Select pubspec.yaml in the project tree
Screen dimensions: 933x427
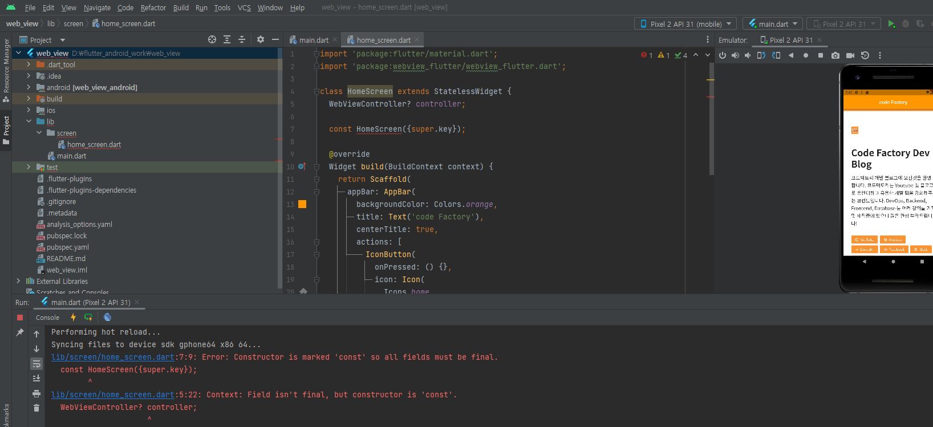click(67, 247)
